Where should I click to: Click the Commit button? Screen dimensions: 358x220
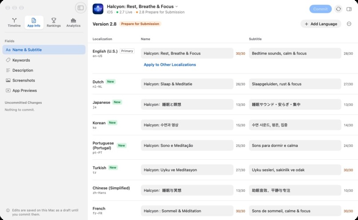coord(320,9)
